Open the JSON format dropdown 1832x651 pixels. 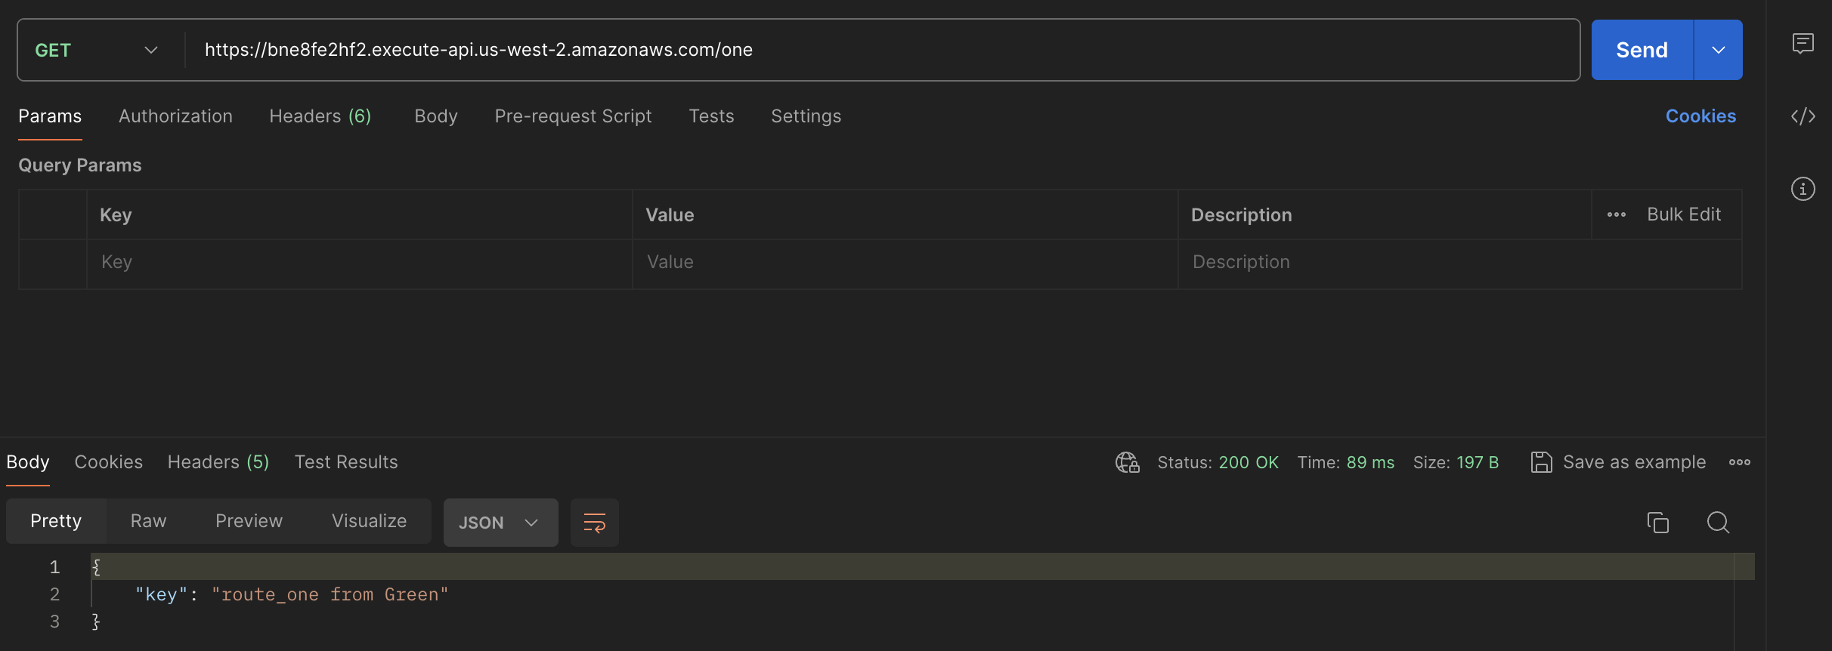point(500,523)
